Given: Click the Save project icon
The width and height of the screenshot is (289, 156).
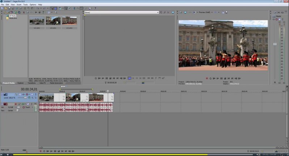Looking at the screenshot, I should coord(10,8).
